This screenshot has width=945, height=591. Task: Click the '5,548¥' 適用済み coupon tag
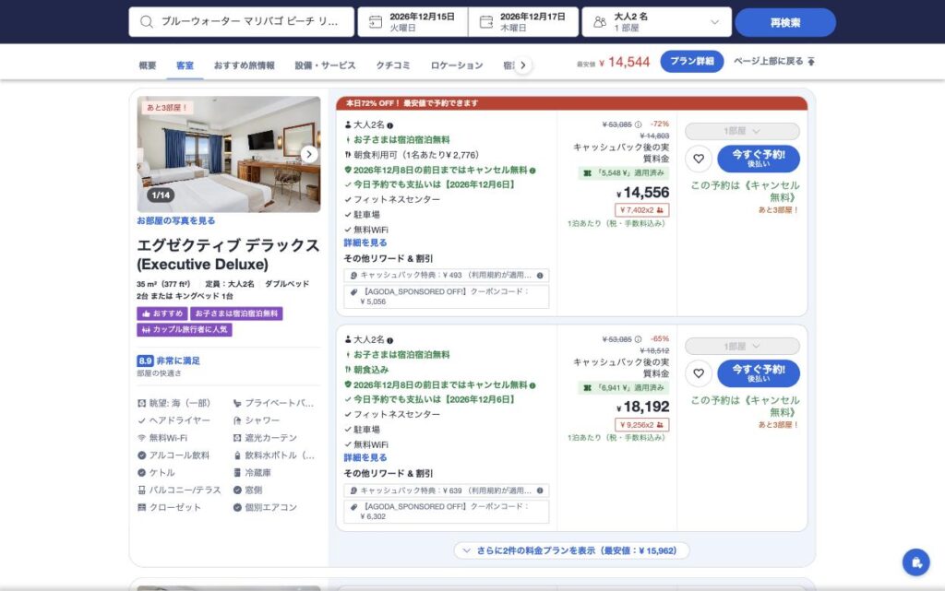point(624,173)
